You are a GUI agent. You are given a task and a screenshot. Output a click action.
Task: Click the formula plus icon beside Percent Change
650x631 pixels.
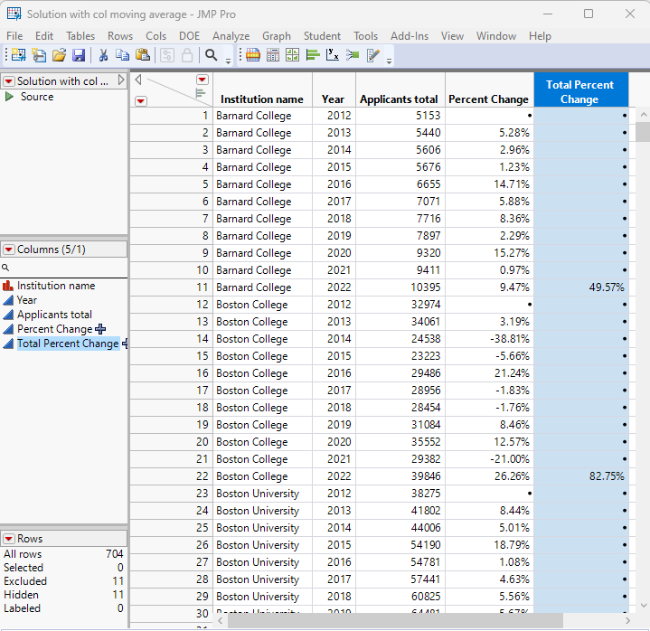pyautogui.click(x=100, y=329)
